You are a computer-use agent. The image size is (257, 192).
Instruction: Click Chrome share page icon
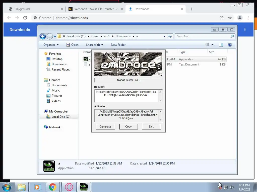[x=222, y=18]
